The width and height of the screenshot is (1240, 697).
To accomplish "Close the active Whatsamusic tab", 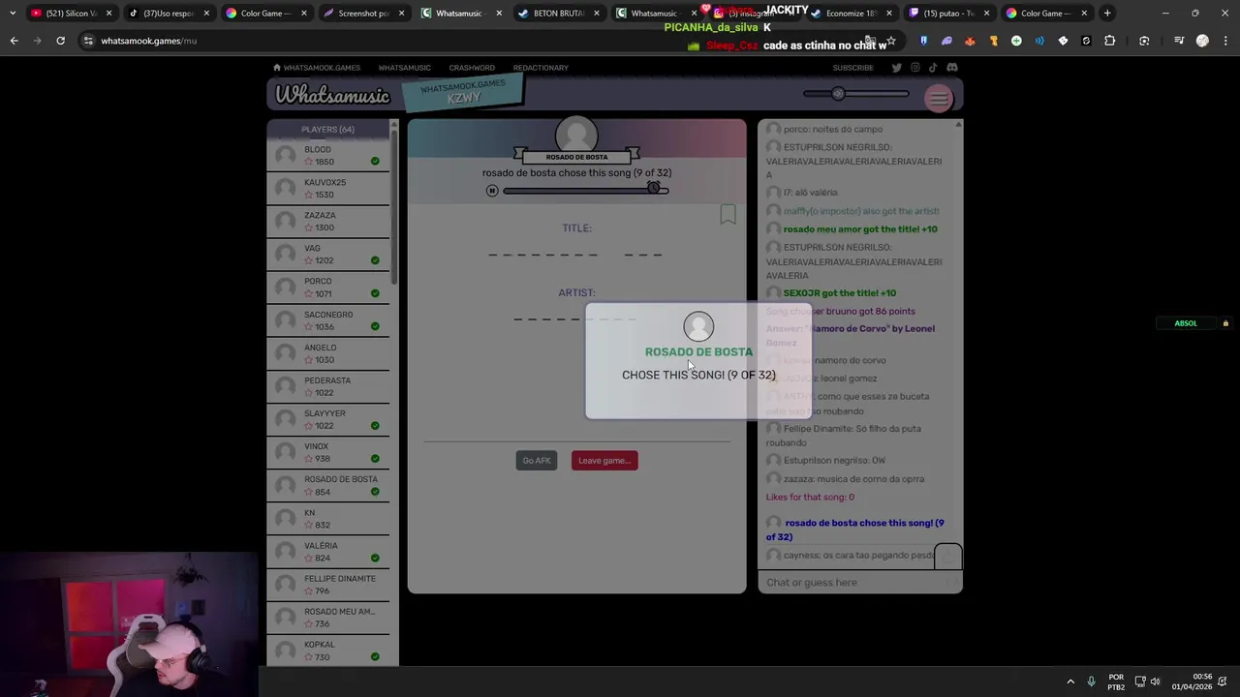I will 499,13.
